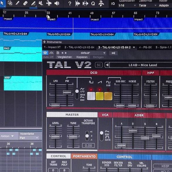172x172 pixels.
Task: Toggle the plugin power bypass button
Action: tap(45, 53)
